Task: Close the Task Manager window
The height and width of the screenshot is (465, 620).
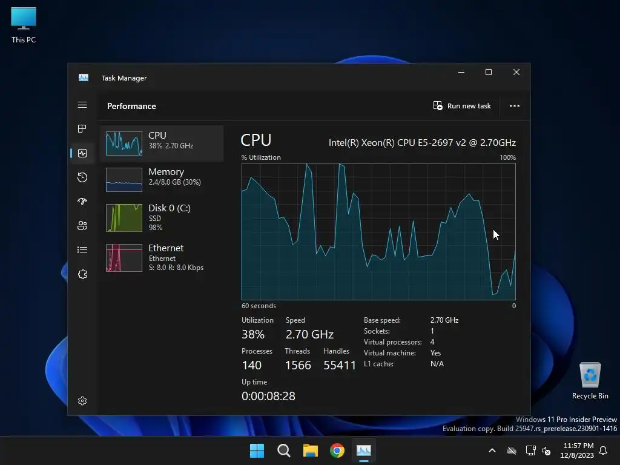Action: click(516, 72)
